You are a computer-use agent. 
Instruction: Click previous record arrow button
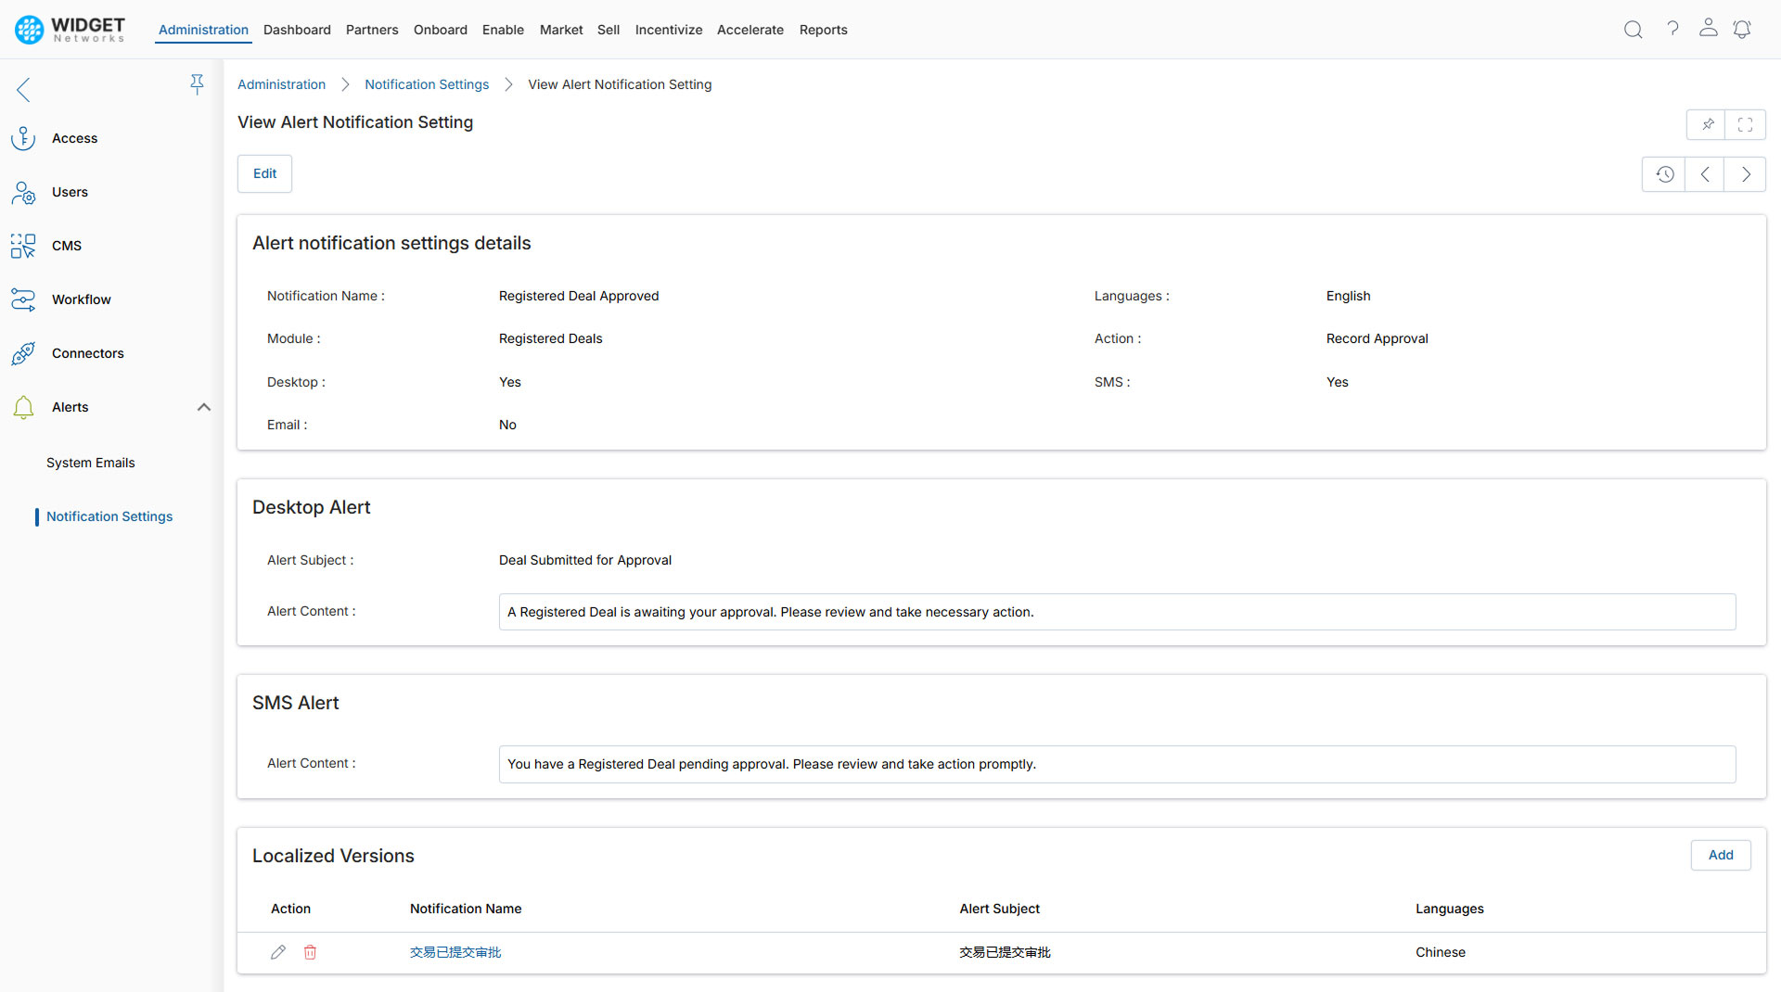(x=1705, y=173)
